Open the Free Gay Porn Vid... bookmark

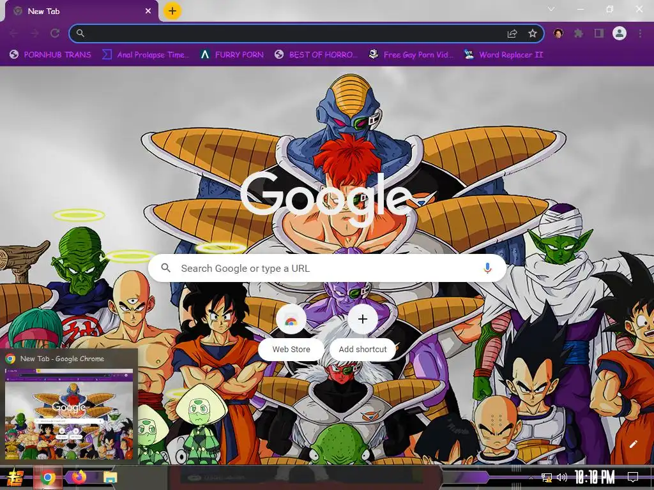411,55
